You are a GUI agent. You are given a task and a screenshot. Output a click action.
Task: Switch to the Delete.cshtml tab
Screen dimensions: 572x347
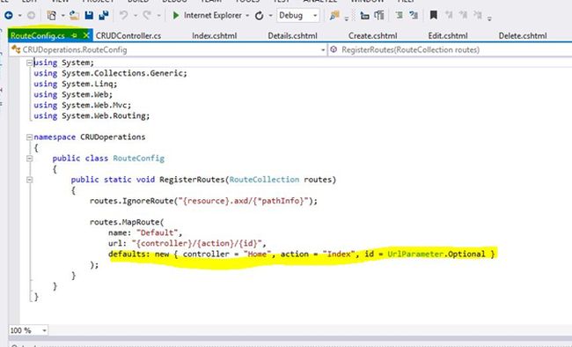(x=523, y=36)
